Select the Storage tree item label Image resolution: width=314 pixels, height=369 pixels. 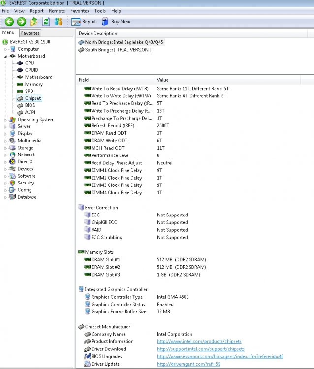coord(26,148)
